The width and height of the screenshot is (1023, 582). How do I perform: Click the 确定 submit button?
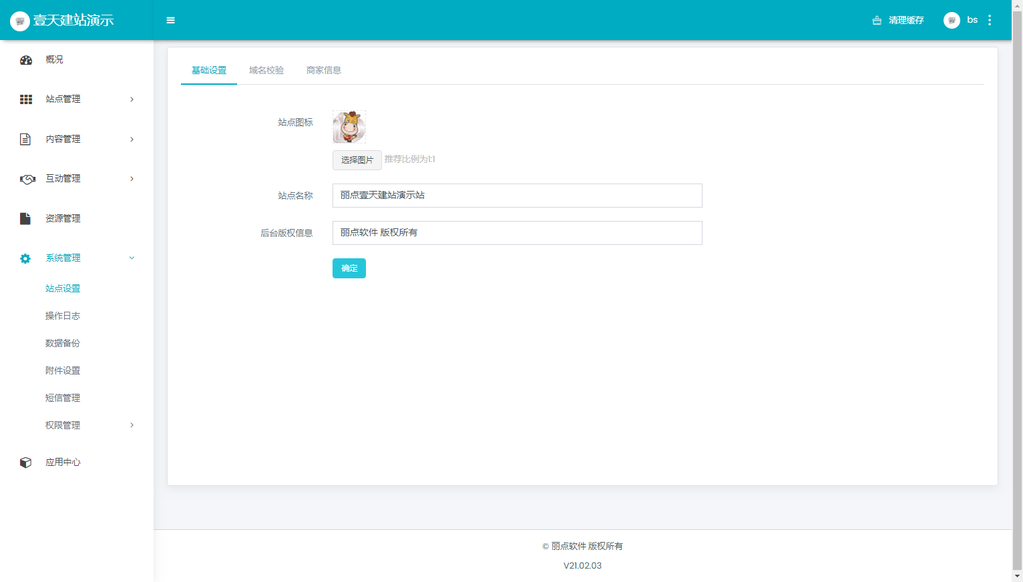349,268
